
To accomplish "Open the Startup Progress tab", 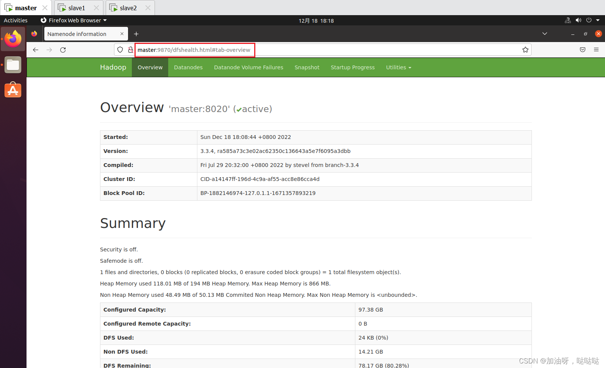I will [x=353, y=67].
